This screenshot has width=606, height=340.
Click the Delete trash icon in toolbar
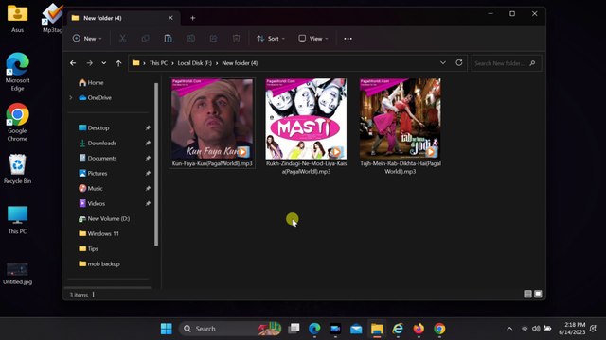tap(236, 39)
